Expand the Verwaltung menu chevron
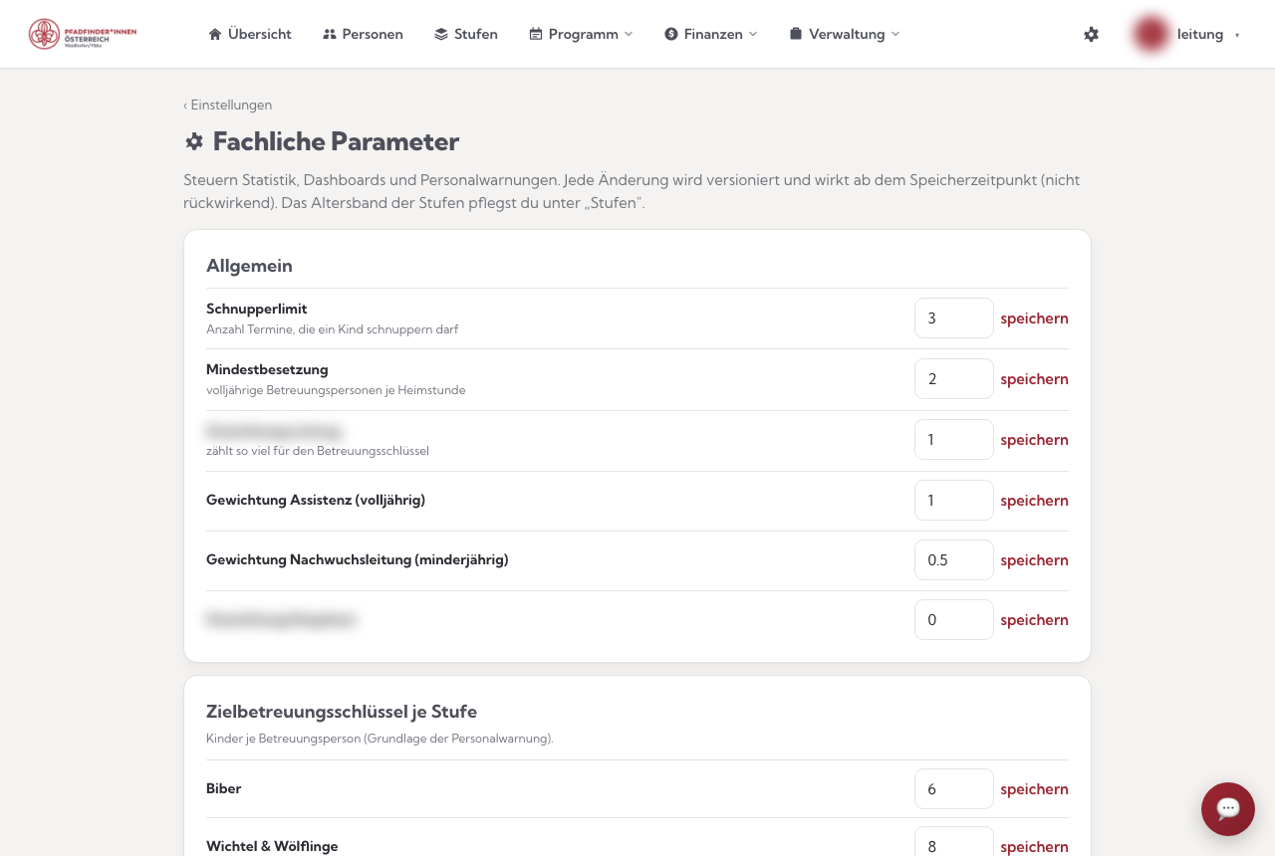This screenshot has height=856, width=1275. 895,34
